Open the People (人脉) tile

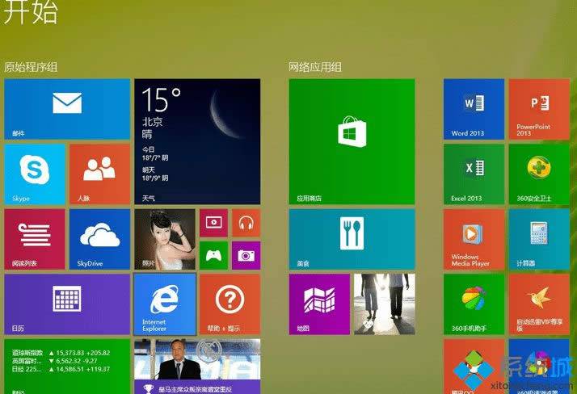tap(99, 174)
